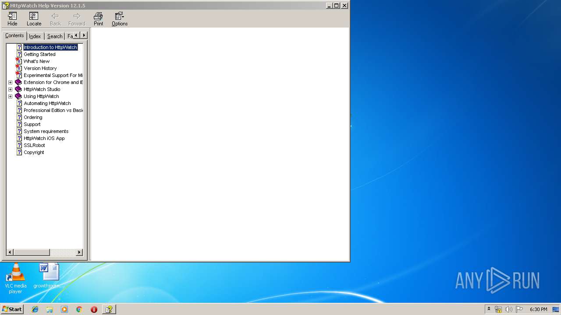The width and height of the screenshot is (561, 315).
Task: Click the 6:30 PM clock
Action: tap(538, 309)
